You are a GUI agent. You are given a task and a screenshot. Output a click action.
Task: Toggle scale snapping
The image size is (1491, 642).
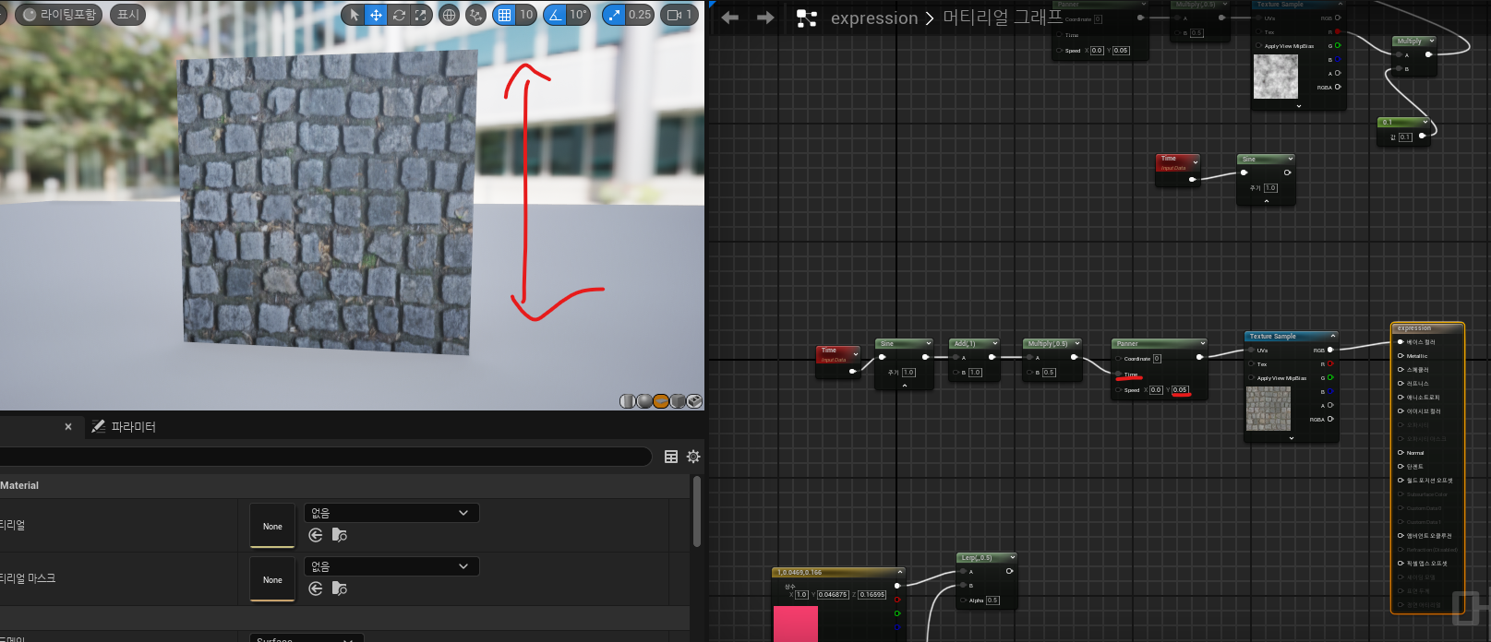coord(614,15)
